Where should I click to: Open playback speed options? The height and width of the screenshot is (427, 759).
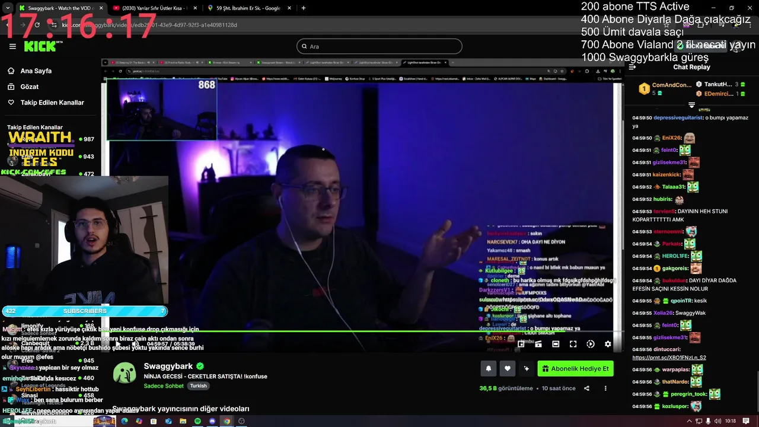[591, 344]
